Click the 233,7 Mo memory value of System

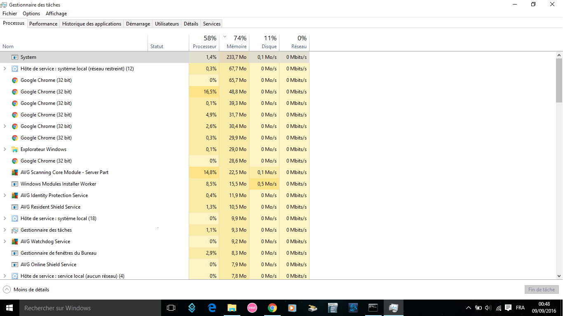(x=237, y=57)
